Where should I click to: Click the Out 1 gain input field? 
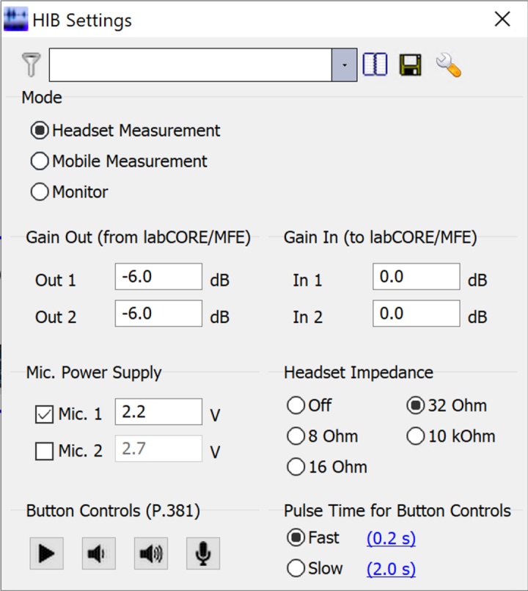point(158,278)
